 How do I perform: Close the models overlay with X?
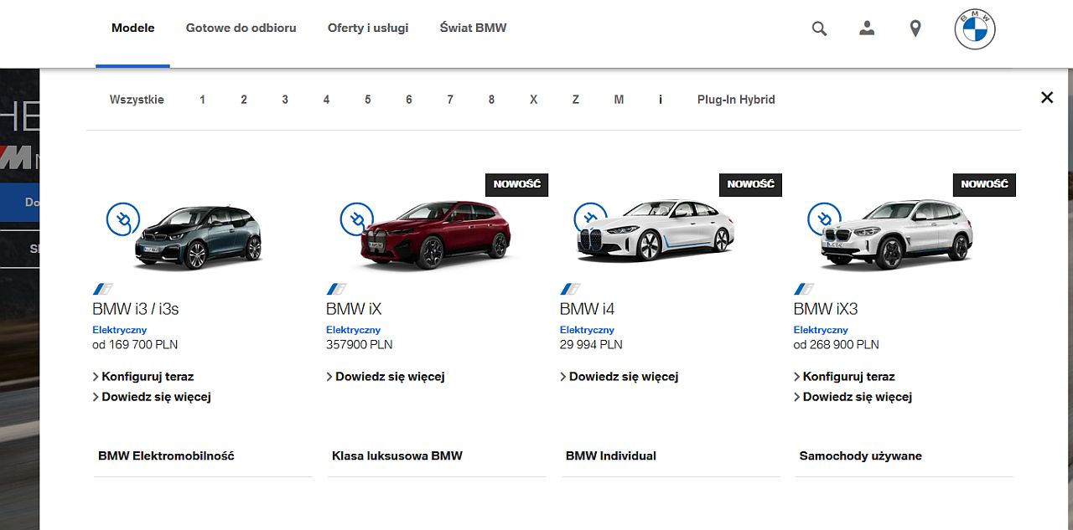click(1047, 97)
